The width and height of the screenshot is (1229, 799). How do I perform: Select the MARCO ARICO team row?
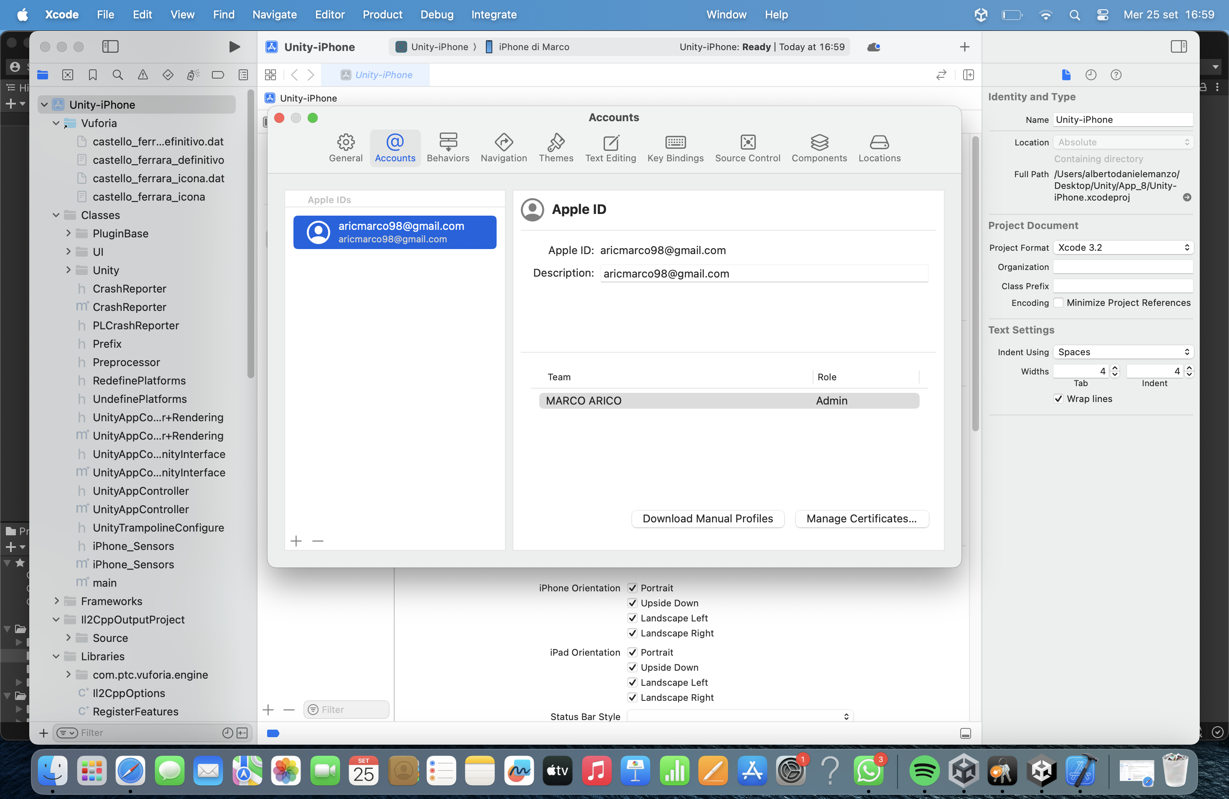(x=729, y=400)
